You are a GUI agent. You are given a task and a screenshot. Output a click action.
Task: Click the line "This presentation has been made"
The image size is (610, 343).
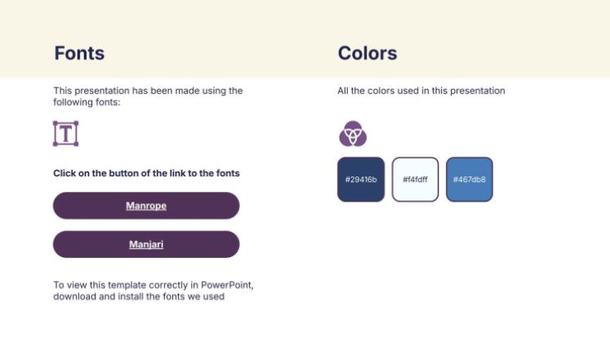coord(148,91)
